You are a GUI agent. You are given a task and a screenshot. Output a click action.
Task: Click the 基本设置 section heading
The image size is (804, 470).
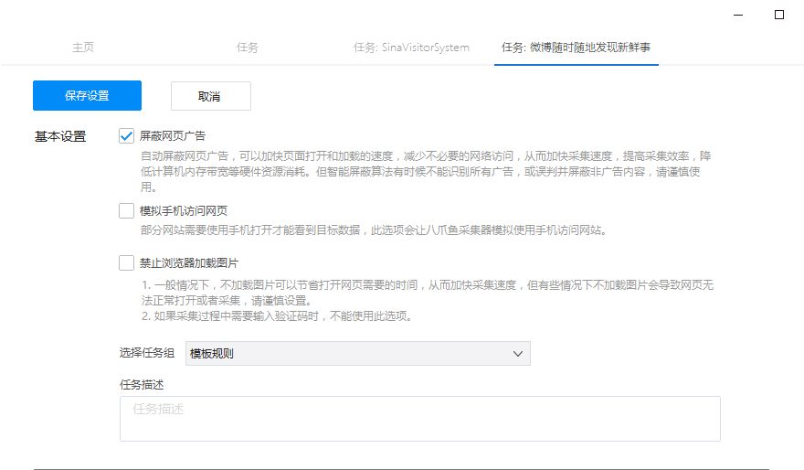(60, 137)
